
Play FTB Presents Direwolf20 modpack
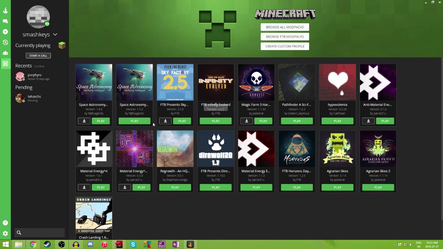point(216,187)
